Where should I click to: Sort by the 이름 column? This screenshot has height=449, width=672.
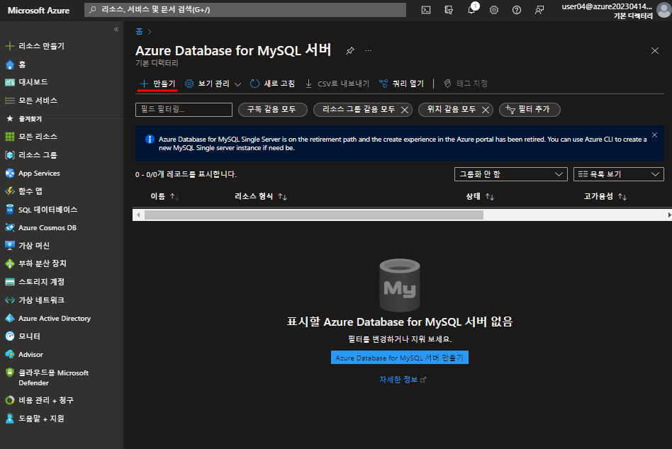[164, 196]
